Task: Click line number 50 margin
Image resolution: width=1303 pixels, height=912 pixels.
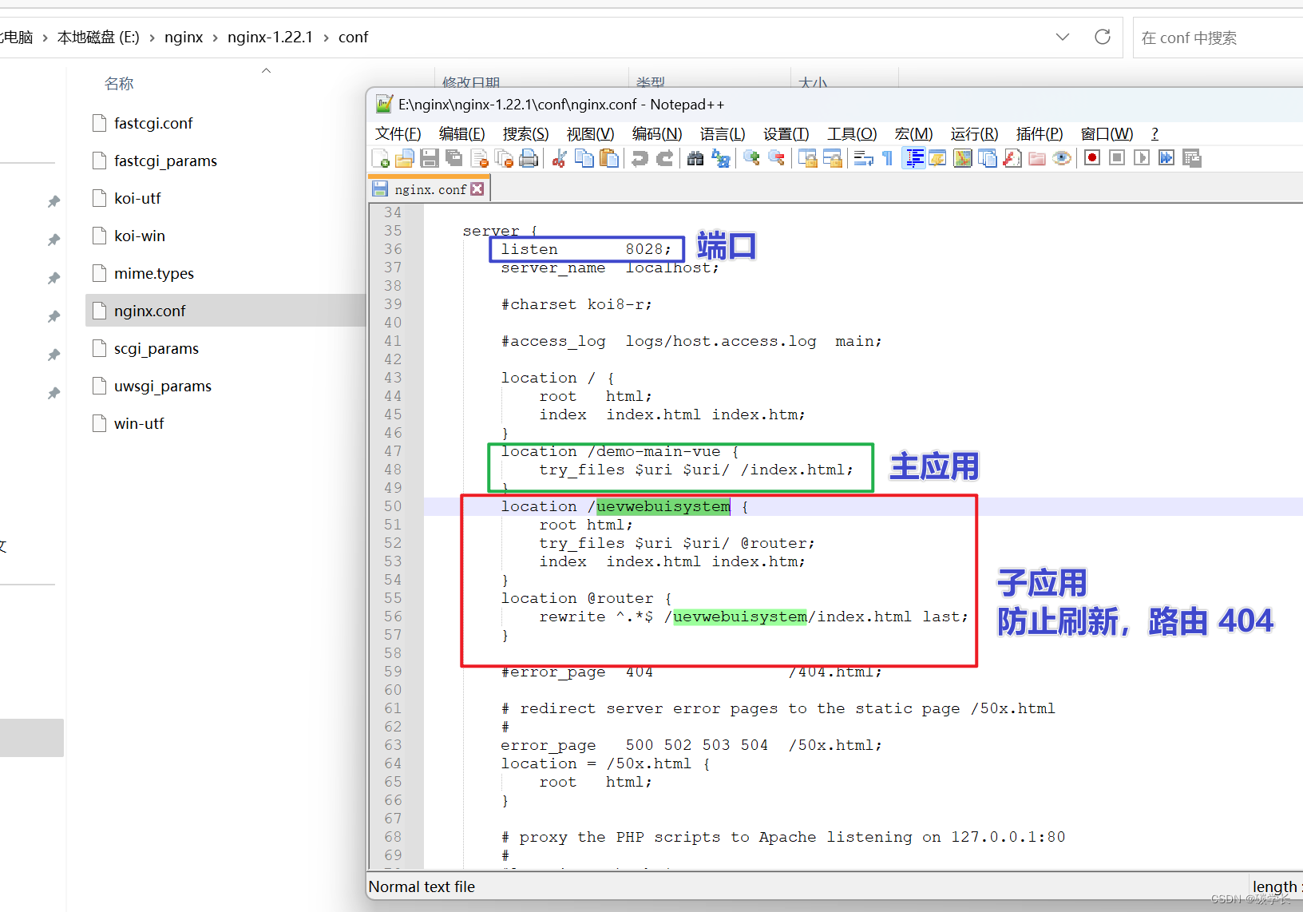Action: [393, 506]
